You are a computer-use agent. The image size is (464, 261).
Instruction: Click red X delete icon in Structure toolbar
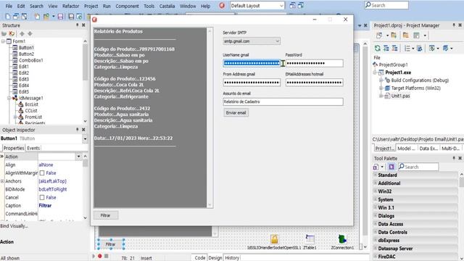click(x=12, y=33)
